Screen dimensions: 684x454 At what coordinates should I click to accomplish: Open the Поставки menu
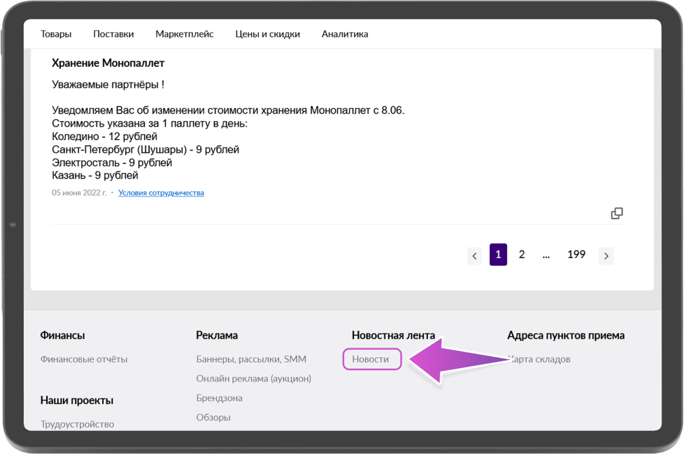113,34
